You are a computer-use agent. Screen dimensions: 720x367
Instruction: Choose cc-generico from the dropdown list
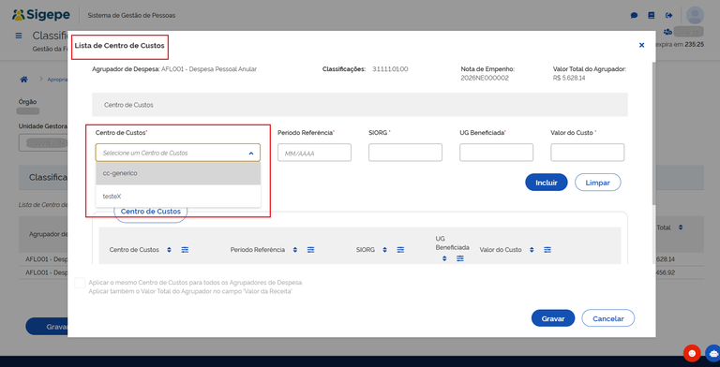pos(178,173)
